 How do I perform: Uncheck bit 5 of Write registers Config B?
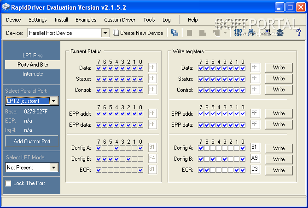[213, 159]
